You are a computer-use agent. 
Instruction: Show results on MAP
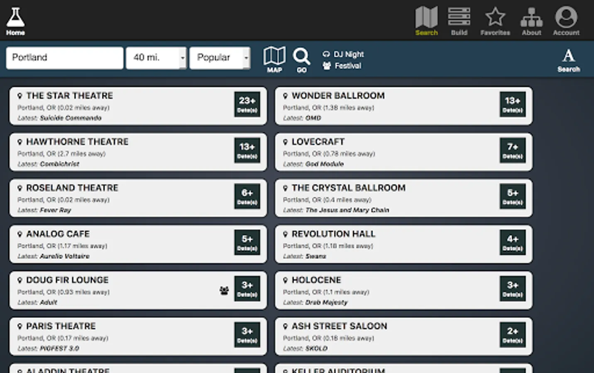[274, 60]
